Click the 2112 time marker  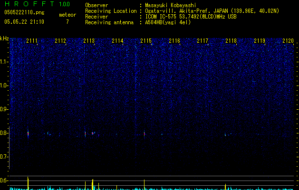[60, 40]
